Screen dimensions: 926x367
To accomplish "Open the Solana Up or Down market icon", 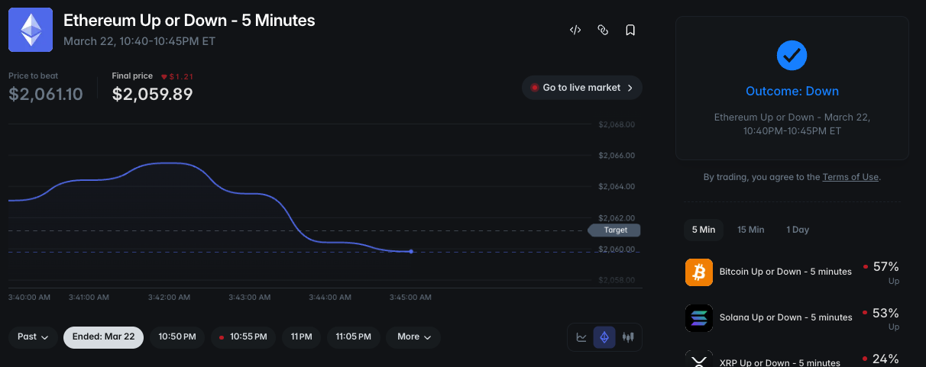I will click(699, 317).
